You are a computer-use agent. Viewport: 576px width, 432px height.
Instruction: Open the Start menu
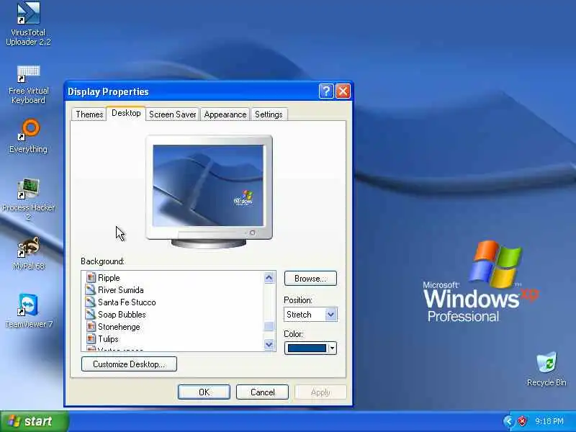pos(34,421)
